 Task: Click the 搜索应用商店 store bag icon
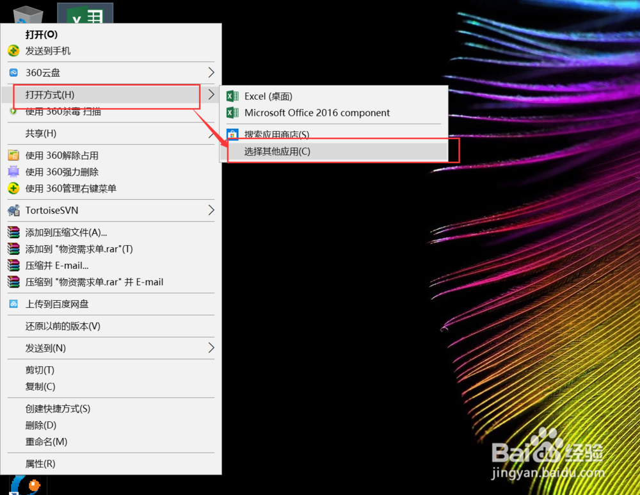click(x=233, y=134)
